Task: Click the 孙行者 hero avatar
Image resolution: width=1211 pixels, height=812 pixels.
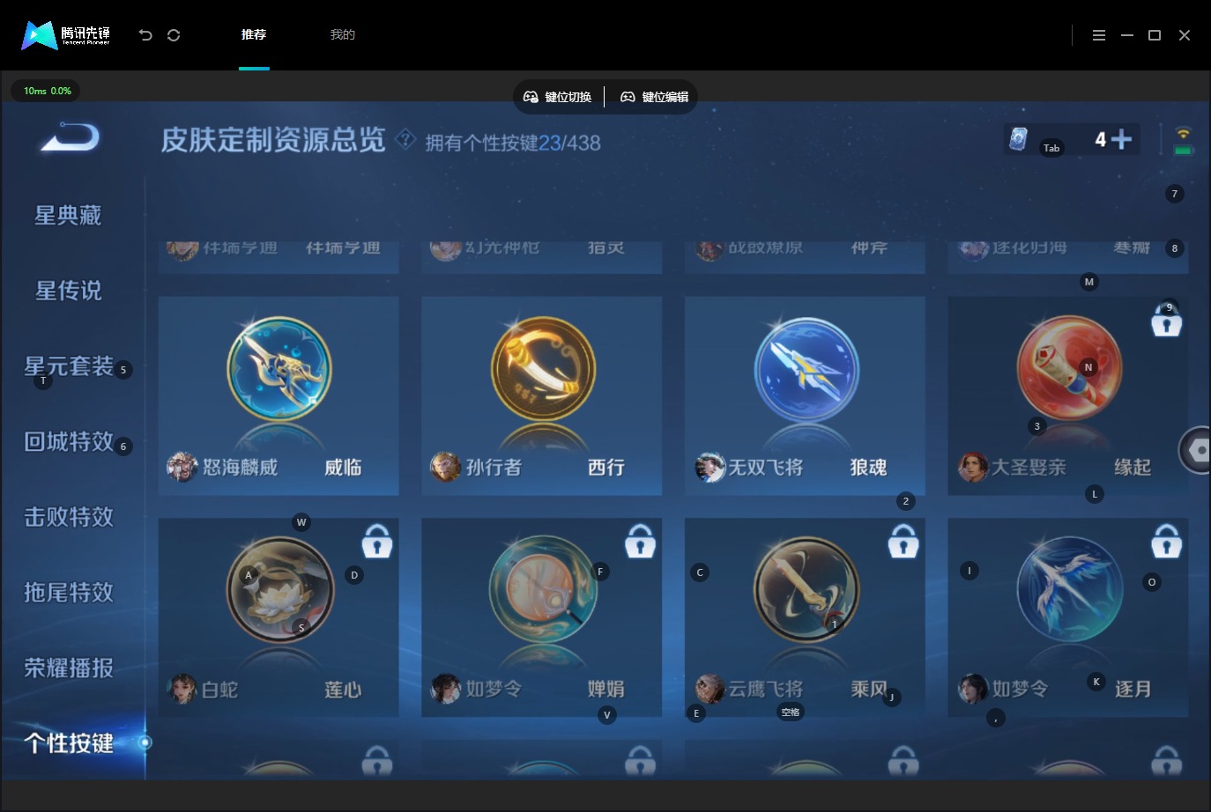Action: 445,467
